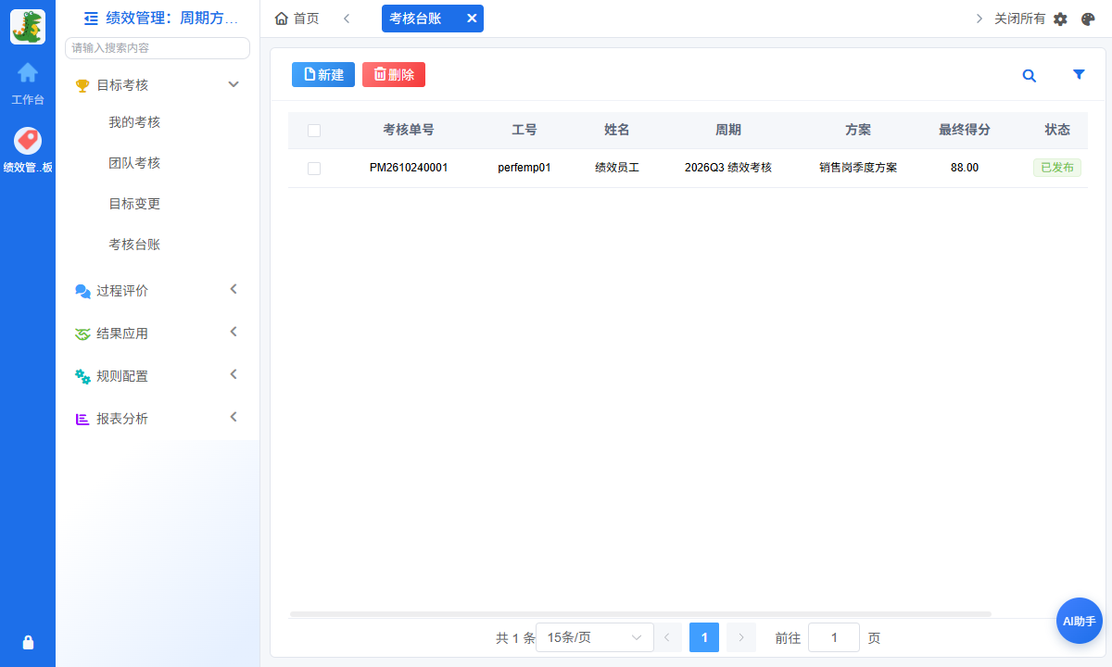This screenshot has width=1112, height=667.
Task: Open the 工作台 home icon
Action: [x=28, y=72]
